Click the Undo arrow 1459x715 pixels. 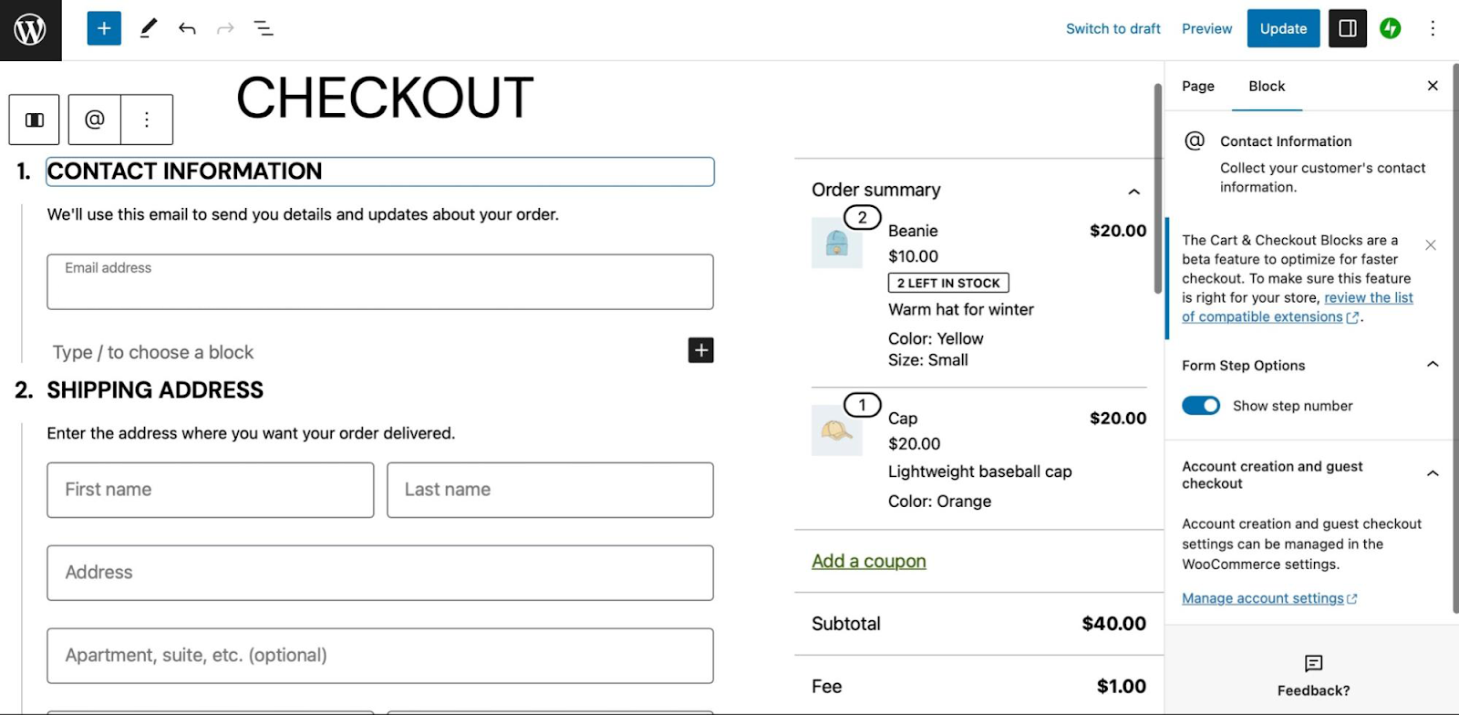point(187,29)
